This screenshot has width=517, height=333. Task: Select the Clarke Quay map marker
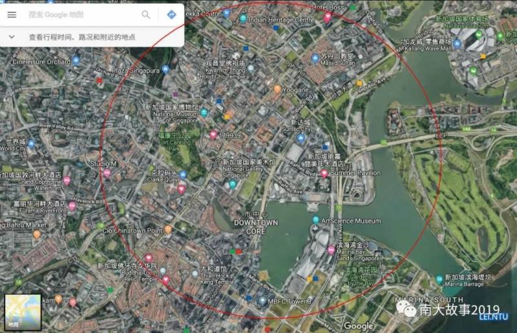(183, 174)
